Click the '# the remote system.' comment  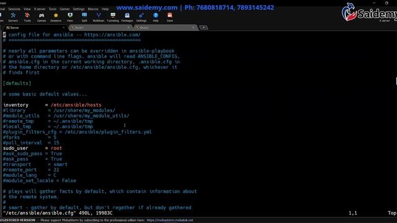[31, 197]
